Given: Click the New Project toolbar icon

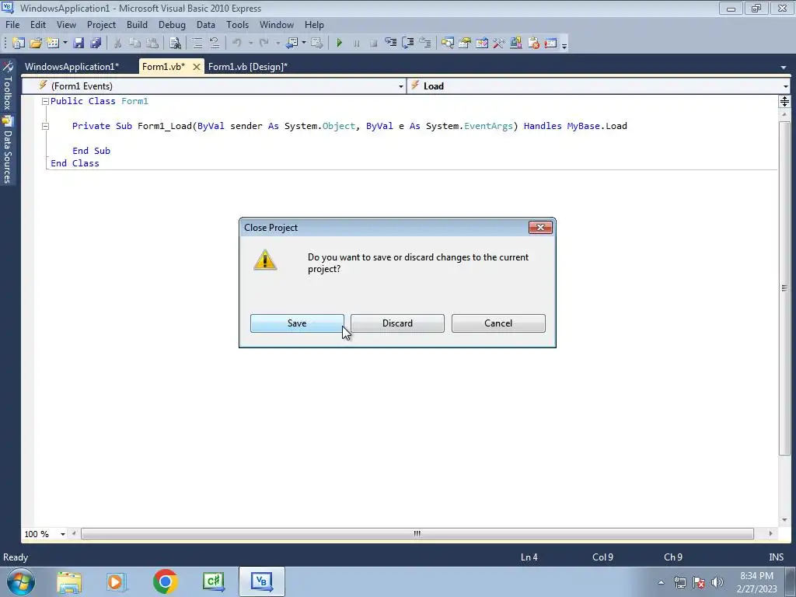Looking at the screenshot, I should [19, 44].
